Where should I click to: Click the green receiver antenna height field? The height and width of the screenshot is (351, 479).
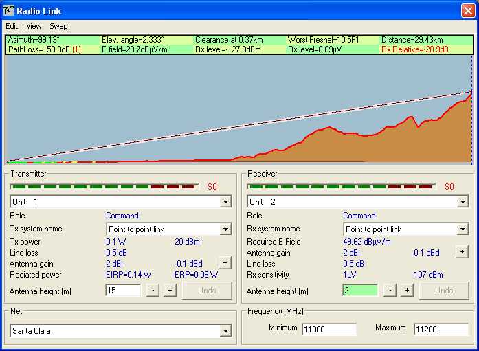(359, 290)
